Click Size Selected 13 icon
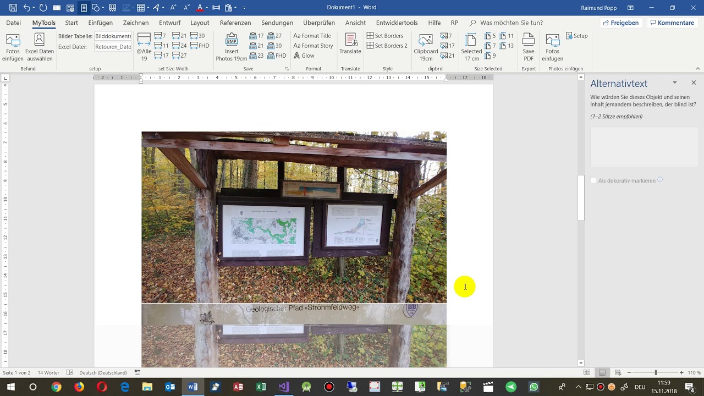The width and height of the screenshot is (704, 396). coord(507,46)
